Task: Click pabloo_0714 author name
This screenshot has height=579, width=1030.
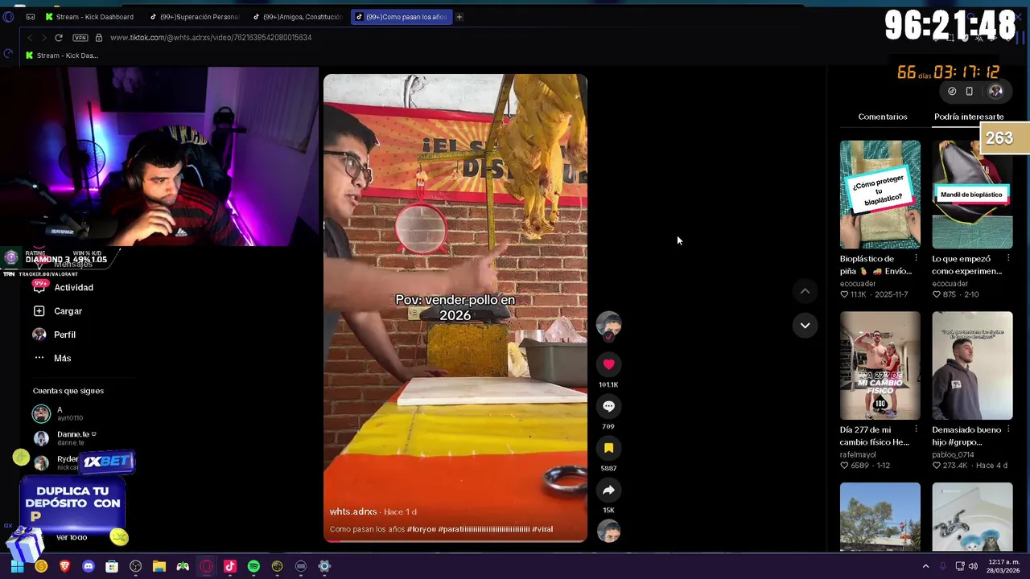Action: click(954, 454)
